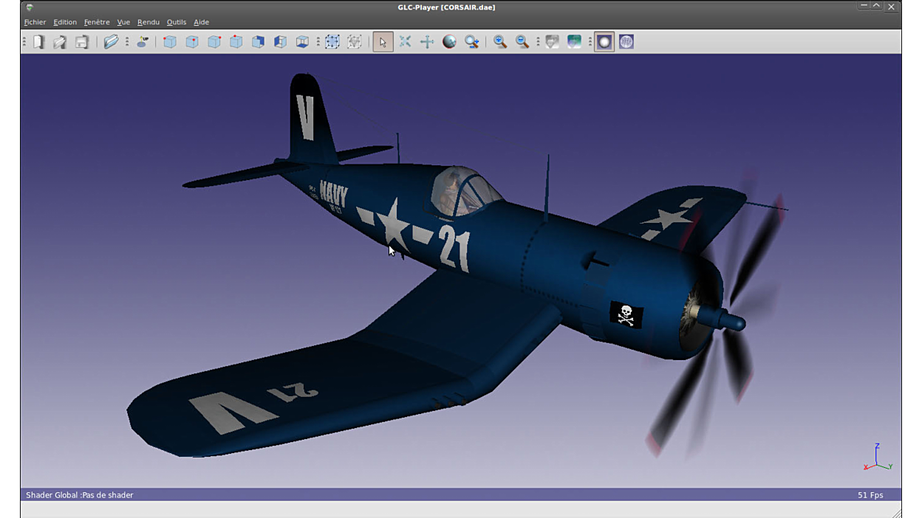922x518 pixels.
Task: Open a file with the blue folder icon
Action: [111, 42]
